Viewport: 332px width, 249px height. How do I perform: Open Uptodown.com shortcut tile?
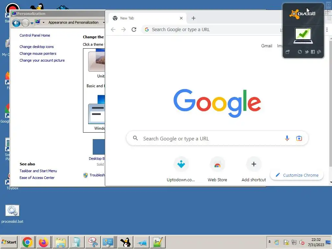(181, 169)
